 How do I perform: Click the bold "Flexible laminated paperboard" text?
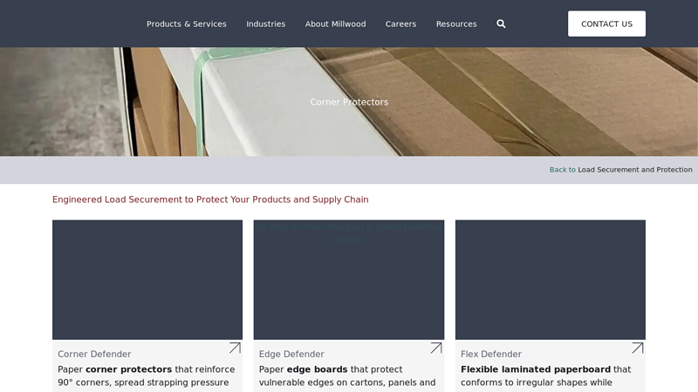pos(536,369)
